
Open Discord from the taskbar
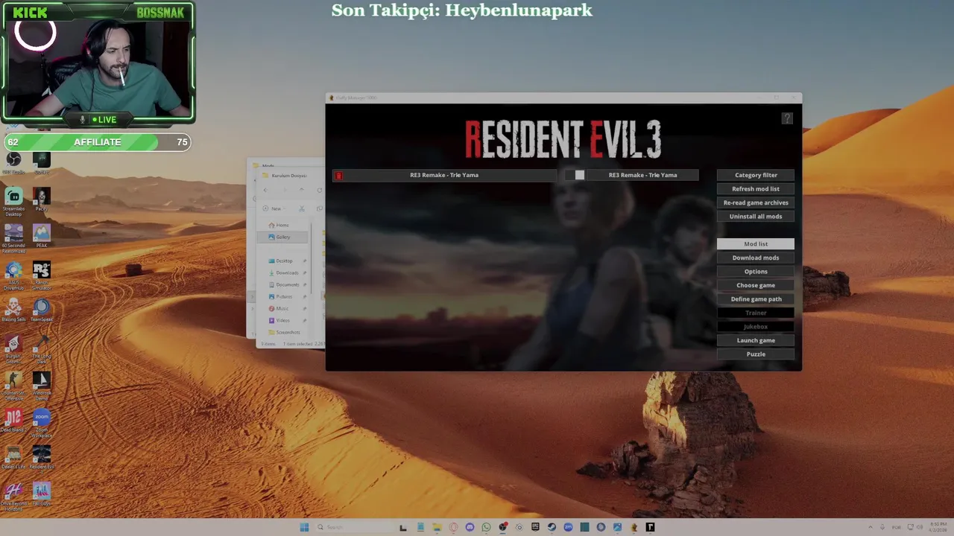[x=470, y=527]
